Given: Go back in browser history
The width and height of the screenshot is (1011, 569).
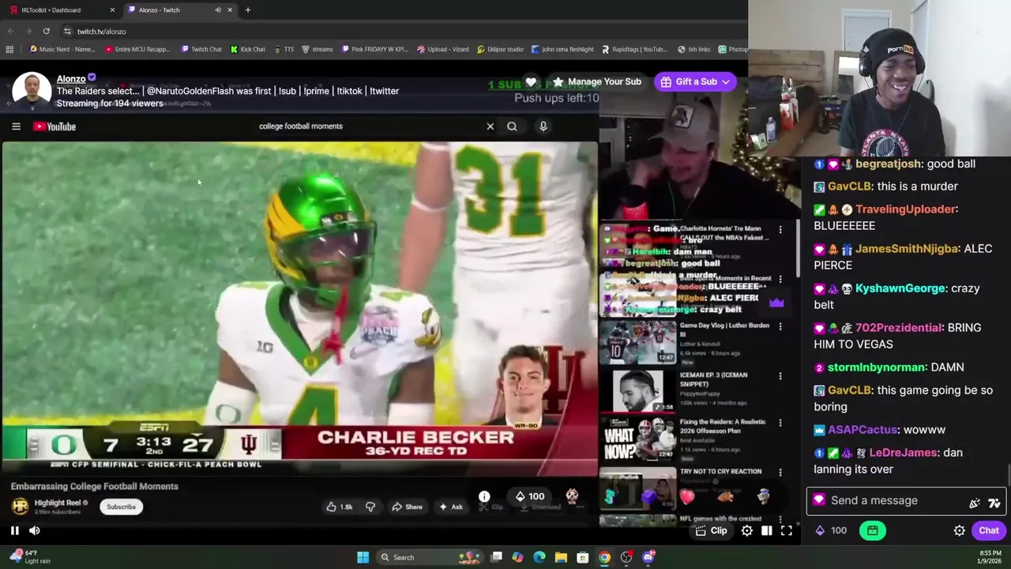Looking at the screenshot, I should coord(11,31).
